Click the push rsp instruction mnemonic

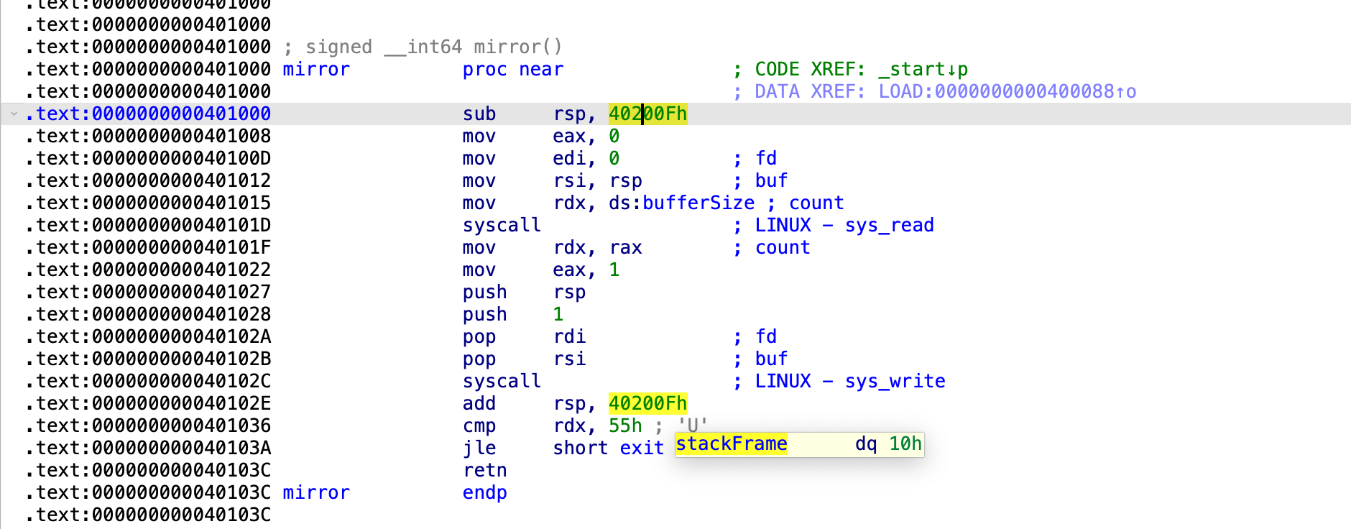484,292
